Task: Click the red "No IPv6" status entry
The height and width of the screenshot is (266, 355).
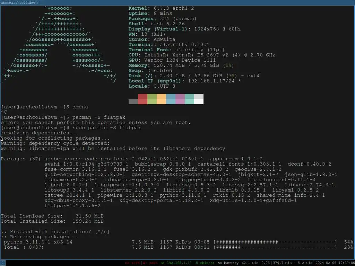Action: tap(132, 263)
